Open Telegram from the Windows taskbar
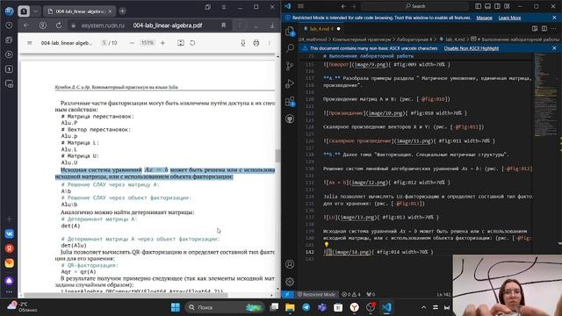This screenshot has width=562, height=316. coord(306,307)
